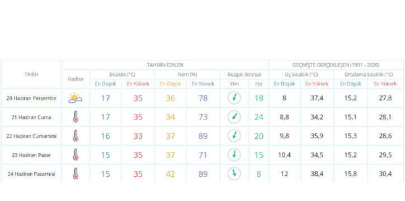Image resolution: width=405 pixels, height=201 pixels.
Task: Select the 20 Haziran Perşembe date row
Action: click(31, 98)
